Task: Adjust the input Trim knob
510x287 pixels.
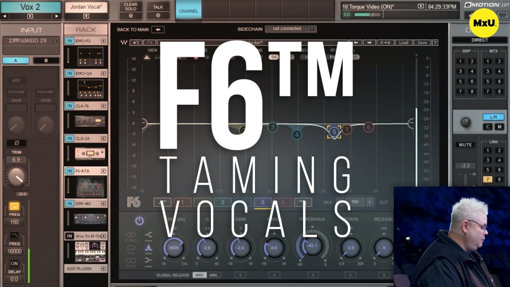Action: [16, 176]
